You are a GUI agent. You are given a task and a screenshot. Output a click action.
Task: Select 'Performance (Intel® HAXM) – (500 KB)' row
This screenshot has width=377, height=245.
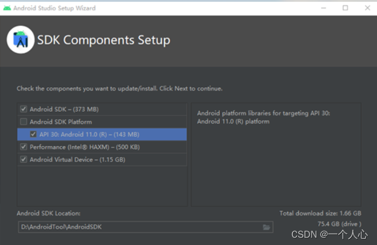[102, 147]
